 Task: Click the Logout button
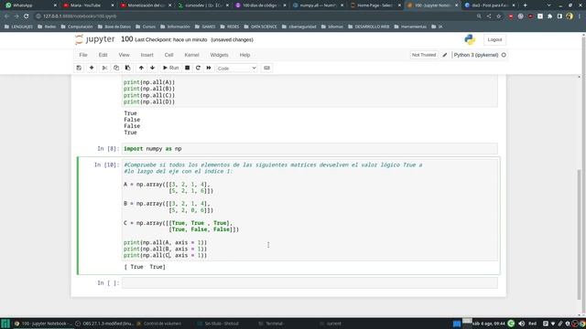click(x=494, y=39)
